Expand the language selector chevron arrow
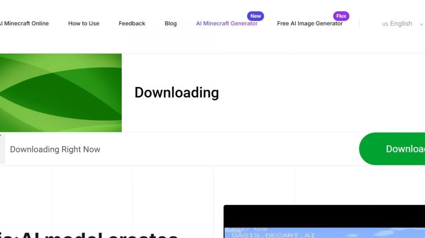425x238 pixels. click(421, 24)
